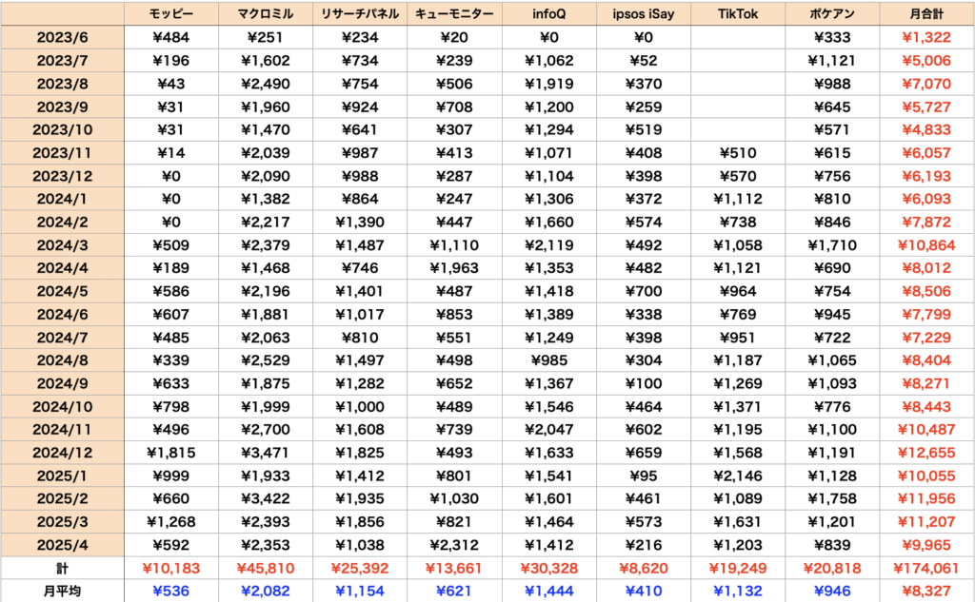
Task: Select the ¥510 TikTok cell for 2023/11
Action: point(738,153)
